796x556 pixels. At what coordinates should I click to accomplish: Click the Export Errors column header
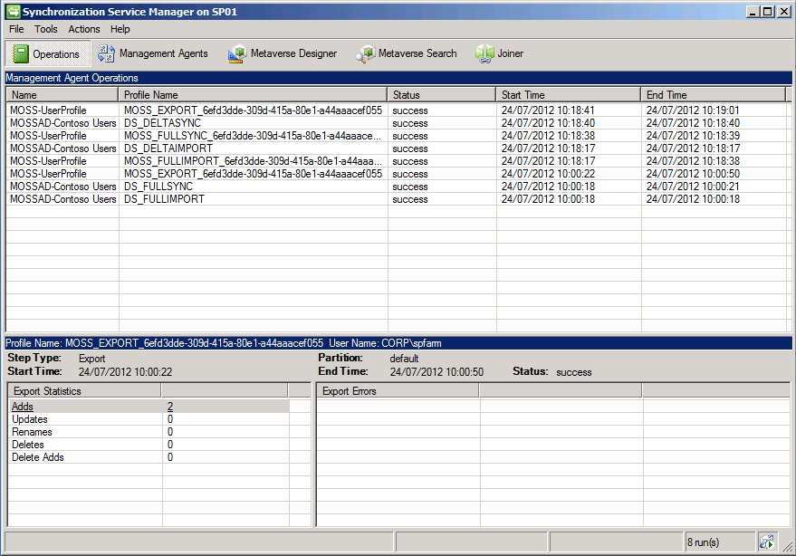[x=397, y=391]
